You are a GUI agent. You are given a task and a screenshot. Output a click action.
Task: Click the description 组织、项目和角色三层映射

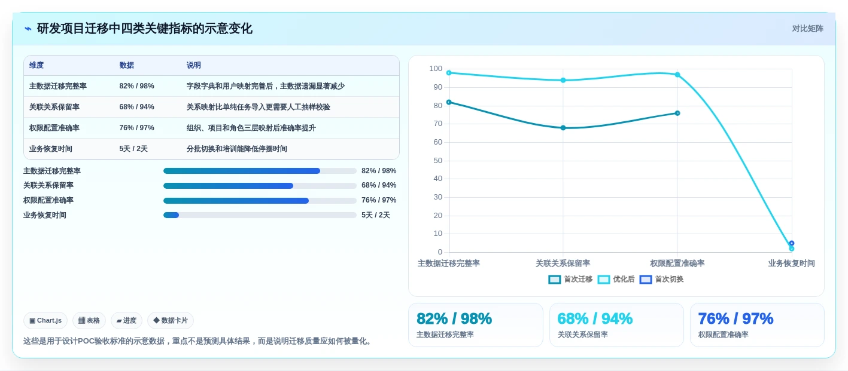(x=251, y=128)
